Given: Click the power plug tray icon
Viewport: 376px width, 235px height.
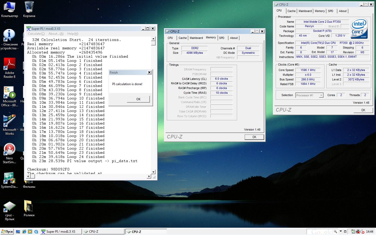Looking at the screenshot, I should point(353,232).
